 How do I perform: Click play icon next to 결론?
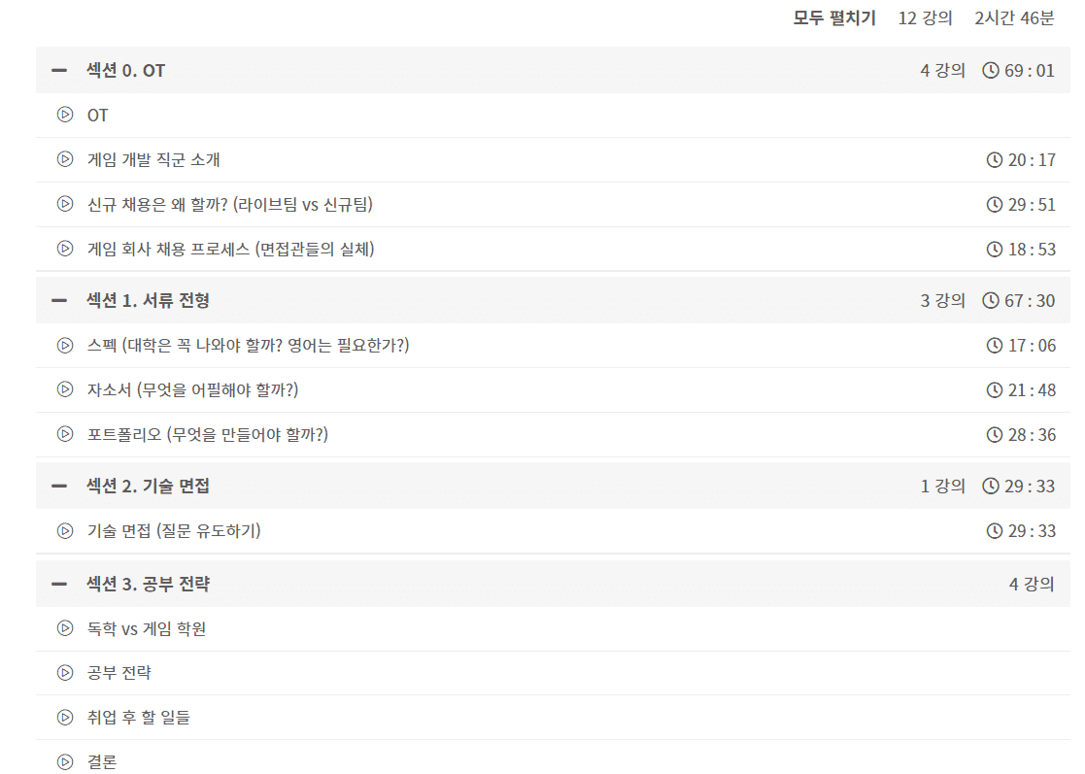pos(65,762)
